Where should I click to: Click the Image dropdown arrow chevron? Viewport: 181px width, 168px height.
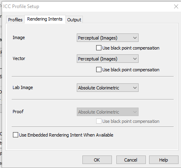[135, 38]
